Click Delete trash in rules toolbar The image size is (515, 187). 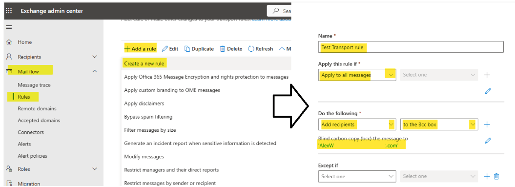tap(231, 49)
